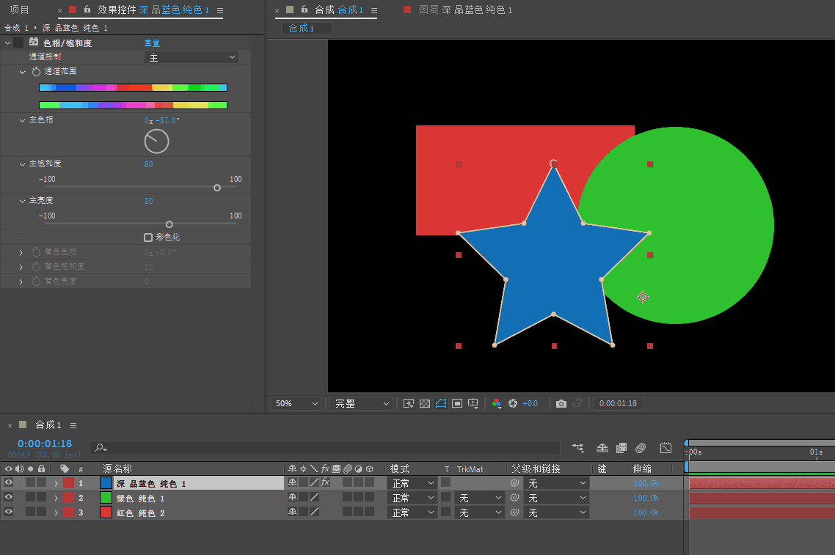Image resolution: width=835 pixels, height=555 pixels.
Task: Click the hue angle dial control
Action: pyautogui.click(x=156, y=141)
